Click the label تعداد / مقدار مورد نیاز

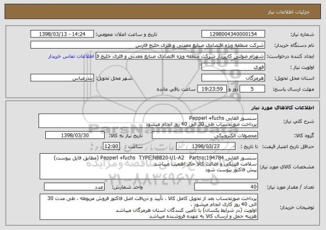[290, 187]
